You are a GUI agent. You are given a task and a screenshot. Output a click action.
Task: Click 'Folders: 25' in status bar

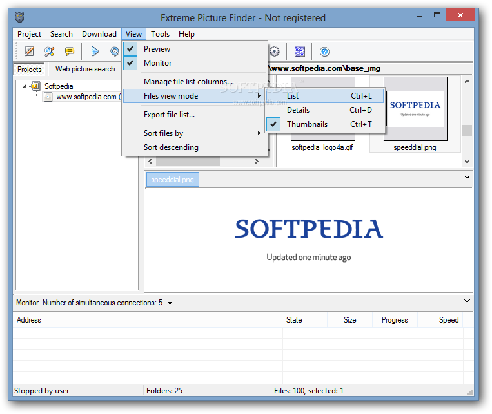(x=164, y=391)
